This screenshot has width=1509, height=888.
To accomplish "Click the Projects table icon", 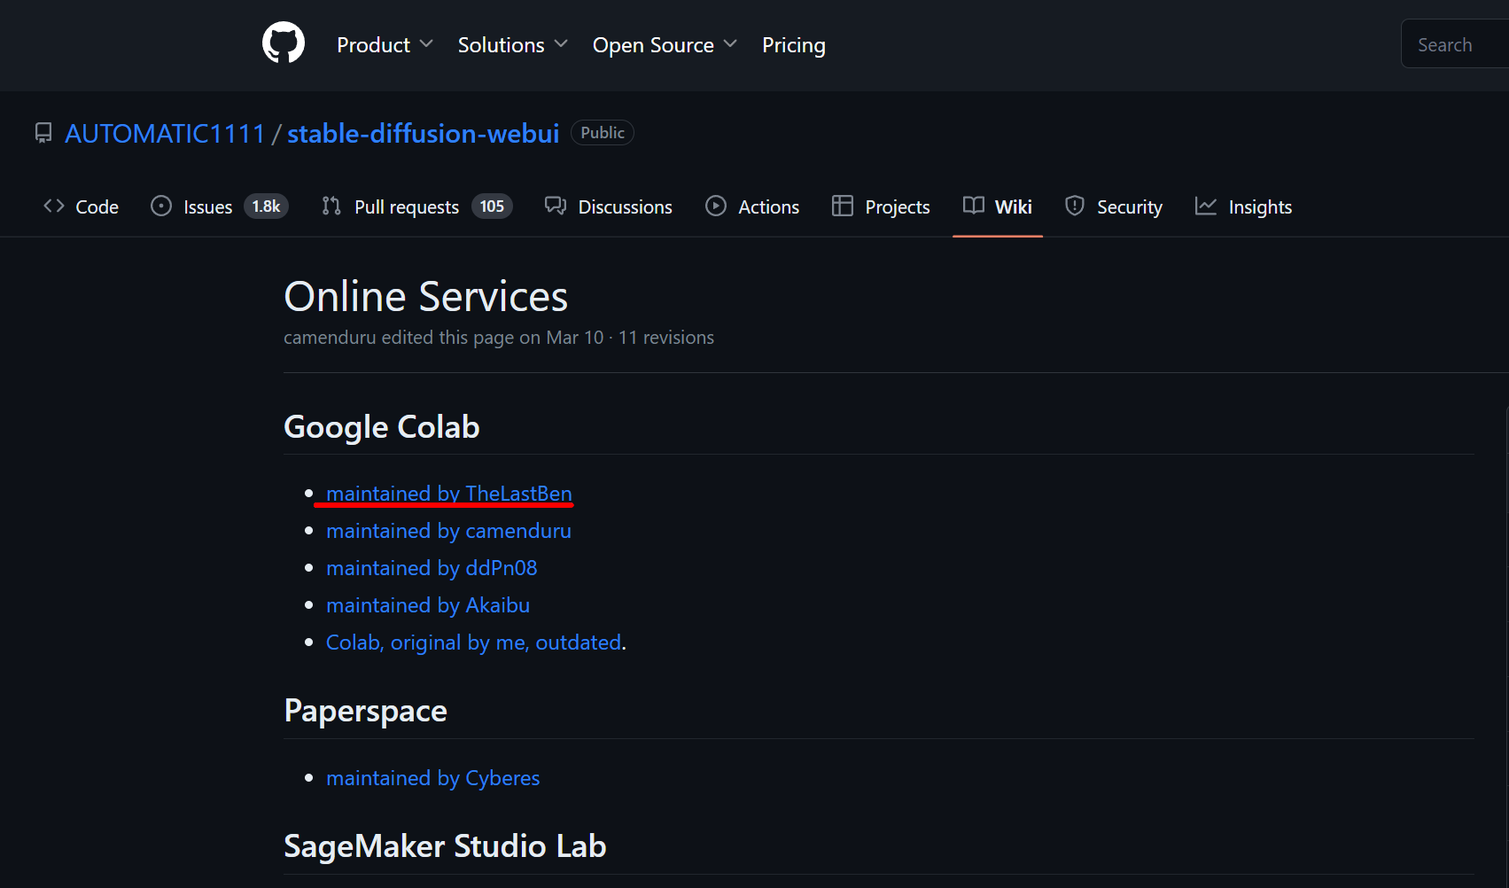I will pos(843,206).
